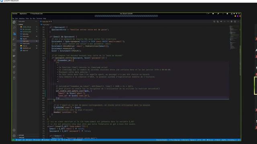Click the remote window indicator in the status bar
The height and width of the screenshot is (144, 257).
(13, 140)
